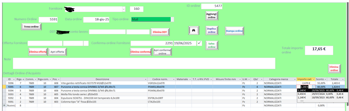Click the Totale cell 2,403 €

point(336,83)
